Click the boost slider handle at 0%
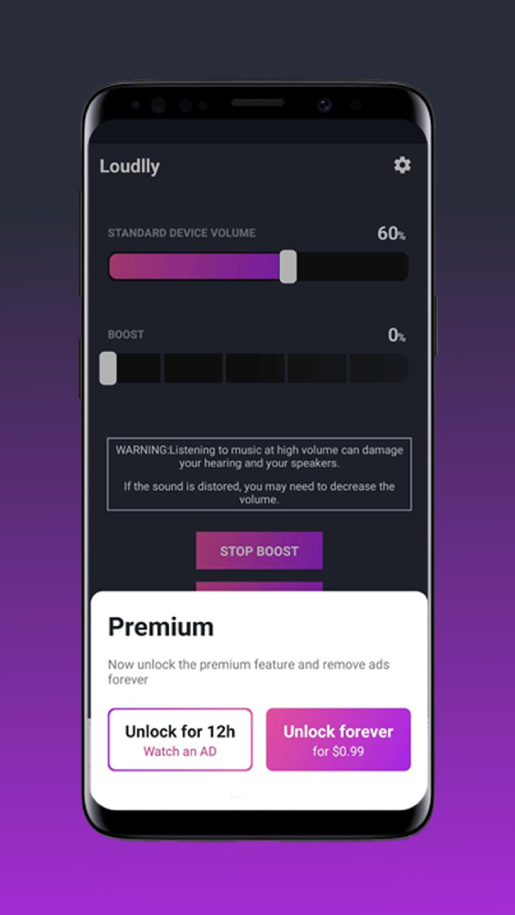The width and height of the screenshot is (515, 915). coord(108,369)
